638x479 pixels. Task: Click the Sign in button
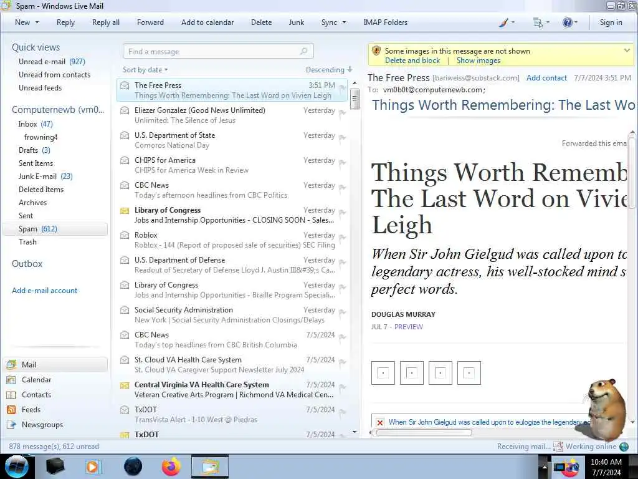tap(611, 22)
